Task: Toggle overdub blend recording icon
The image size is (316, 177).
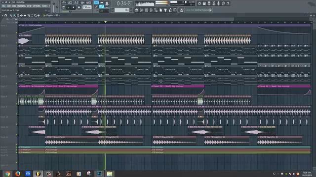Action: click(82, 2)
